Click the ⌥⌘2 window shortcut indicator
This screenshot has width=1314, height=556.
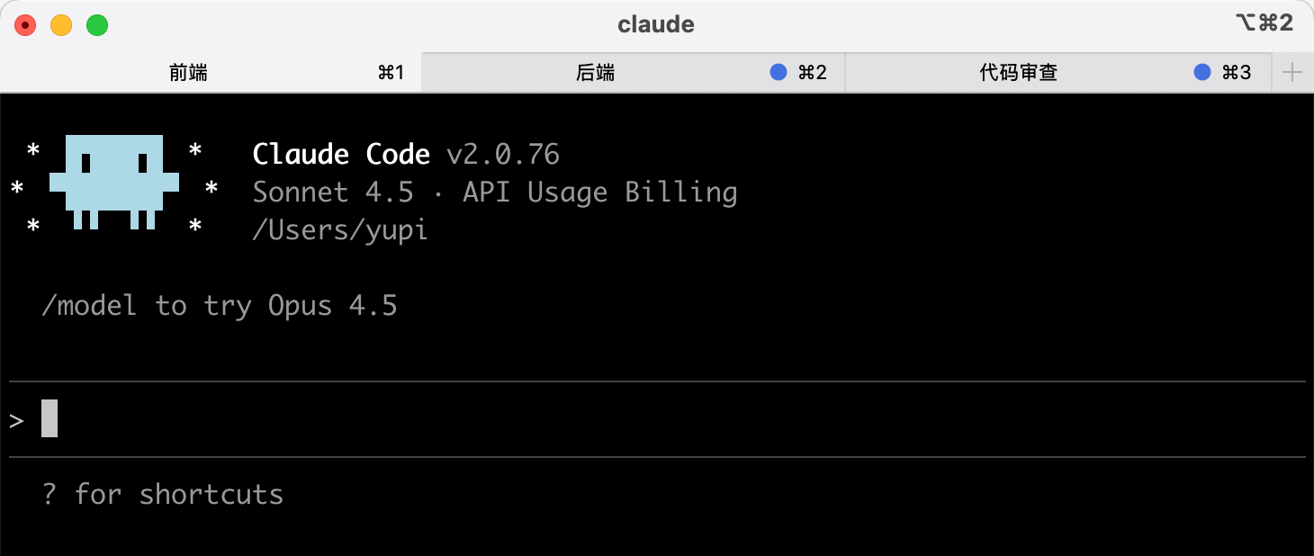[x=1264, y=23]
